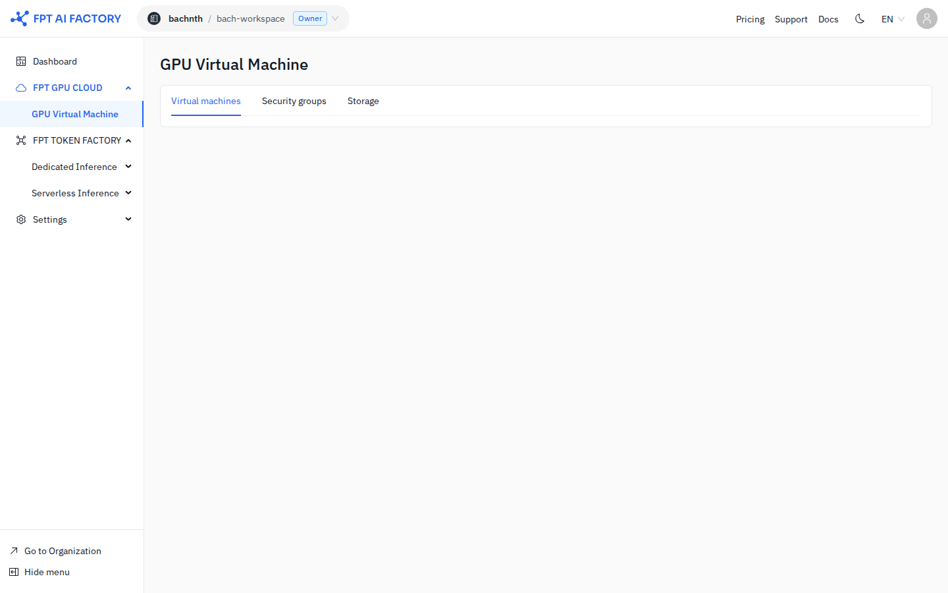
Task: Open the EN language dropdown
Action: [x=893, y=19]
